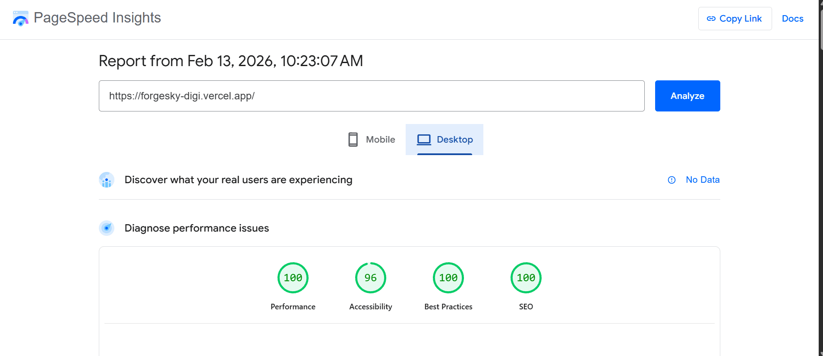Open the SEO score gauge
Screen dimensions: 823x356
526,278
